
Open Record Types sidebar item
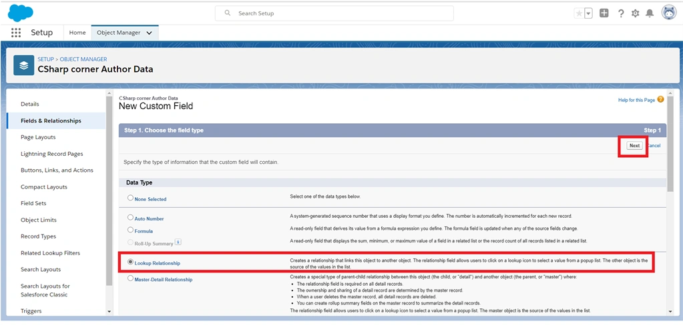coord(38,236)
